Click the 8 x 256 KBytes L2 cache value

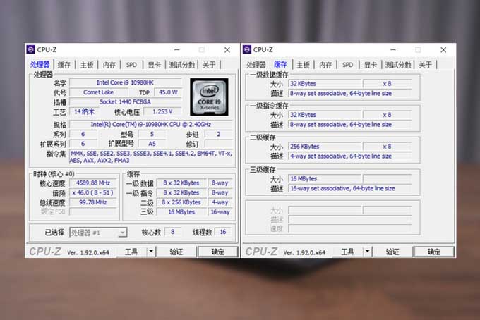click(x=181, y=202)
